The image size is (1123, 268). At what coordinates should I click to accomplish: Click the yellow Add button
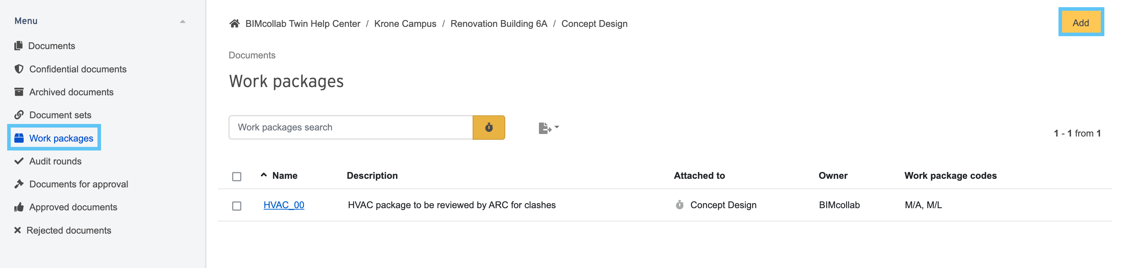tap(1081, 23)
